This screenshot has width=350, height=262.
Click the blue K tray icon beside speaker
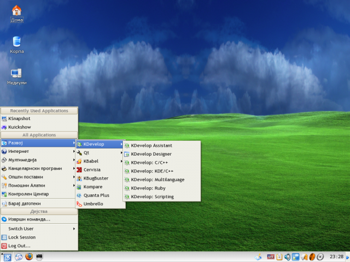[x=295, y=257]
